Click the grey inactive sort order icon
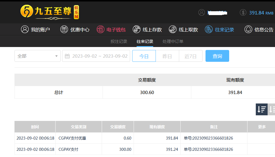 tap(271, 109)
